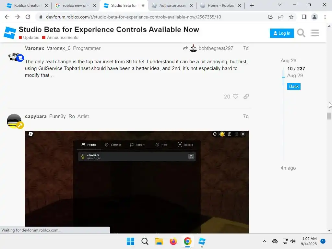
Task: Click the topic title heading
Action: pos(109,30)
